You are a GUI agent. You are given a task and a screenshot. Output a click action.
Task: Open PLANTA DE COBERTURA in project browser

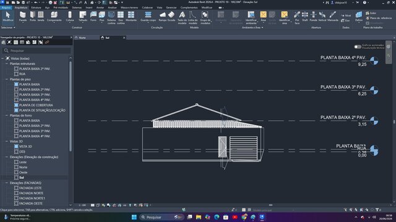pyautogui.click(x=36, y=105)
